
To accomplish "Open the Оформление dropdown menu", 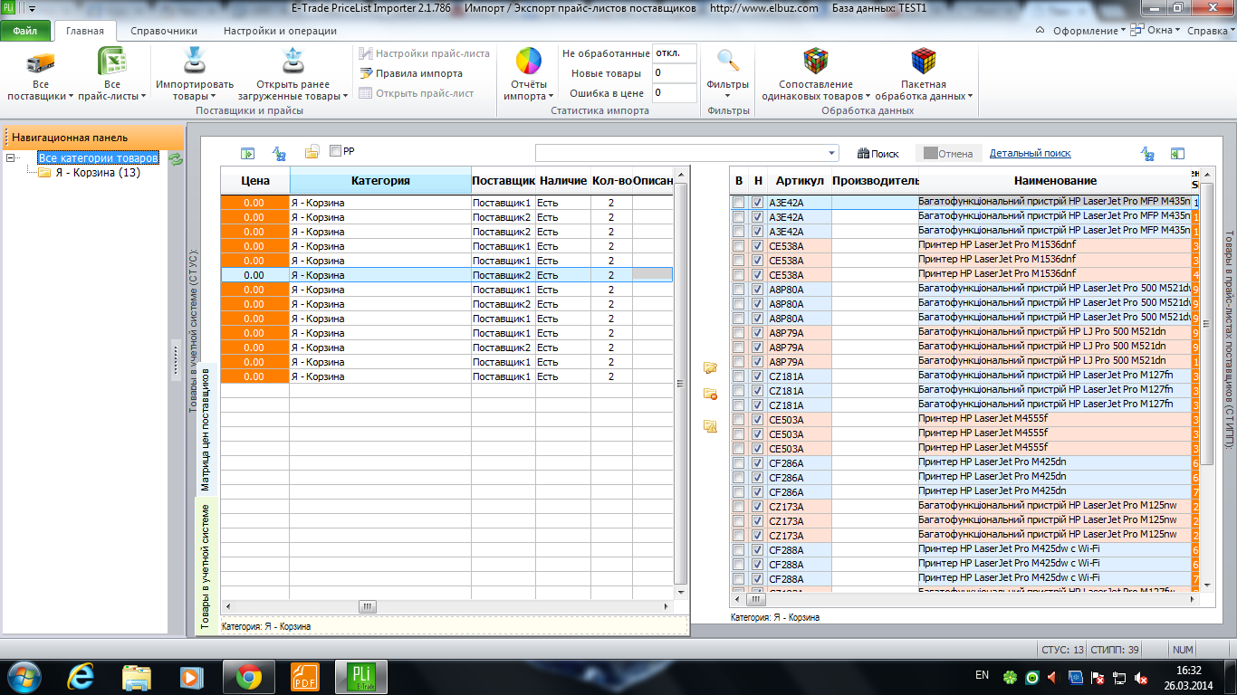I will (x=1089, y=31).
